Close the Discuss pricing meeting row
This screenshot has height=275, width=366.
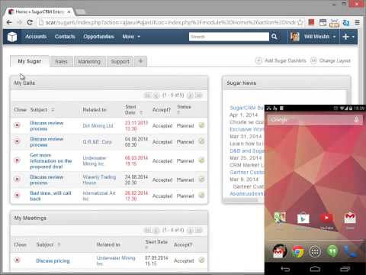pos(17,260)
